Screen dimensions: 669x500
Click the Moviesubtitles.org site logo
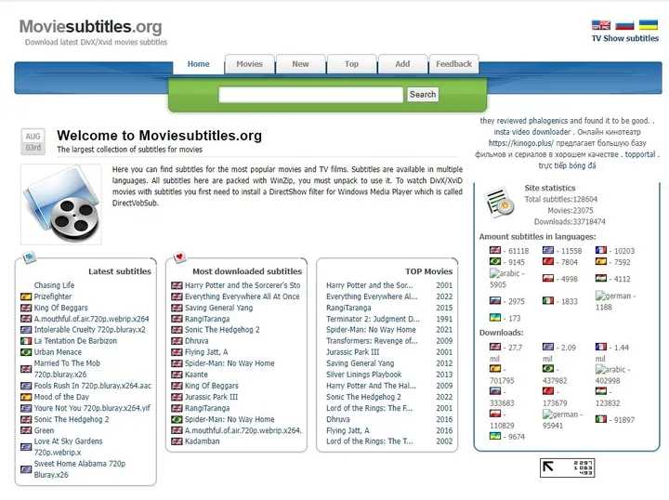pos(91,26)
